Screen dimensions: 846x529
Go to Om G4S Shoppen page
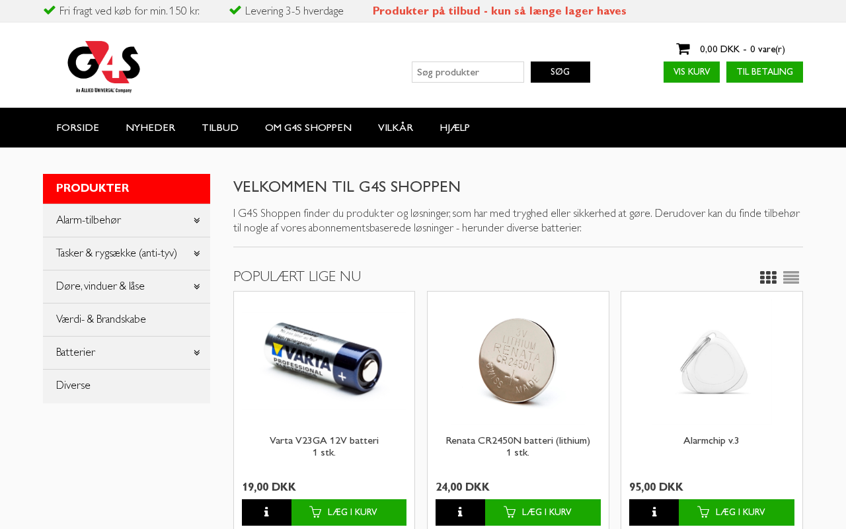click(308, 128)
